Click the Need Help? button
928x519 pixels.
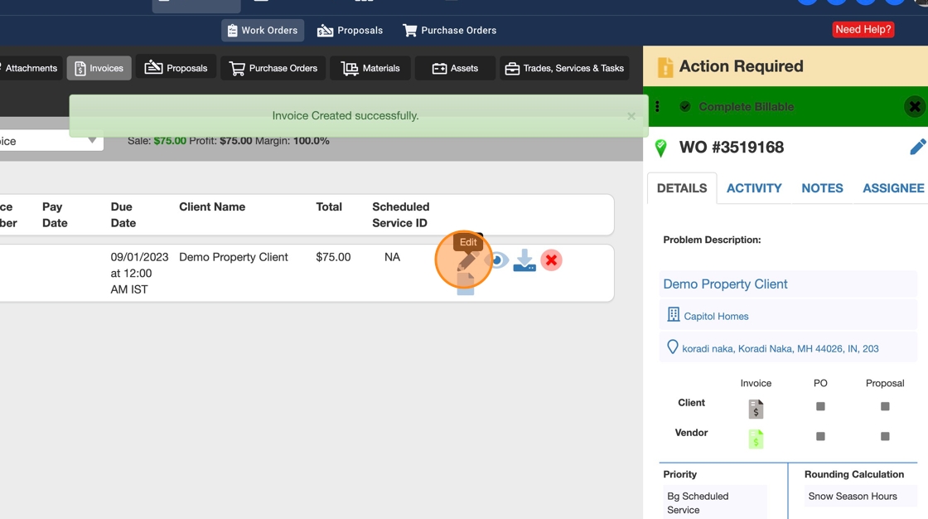[x=863, y=30]
